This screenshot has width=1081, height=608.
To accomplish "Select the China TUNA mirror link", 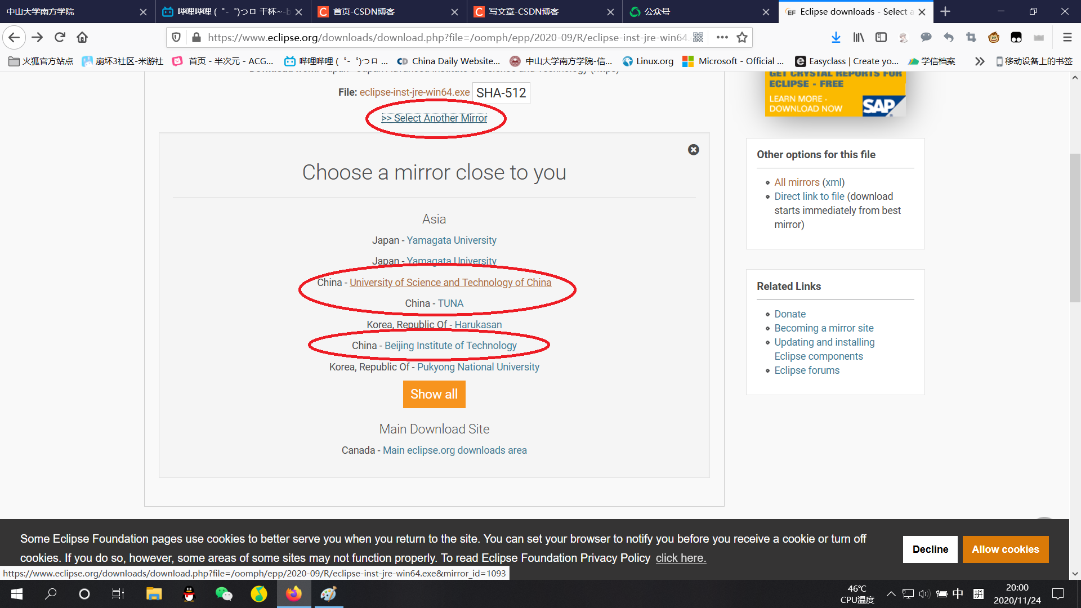I will click(450, 303).
